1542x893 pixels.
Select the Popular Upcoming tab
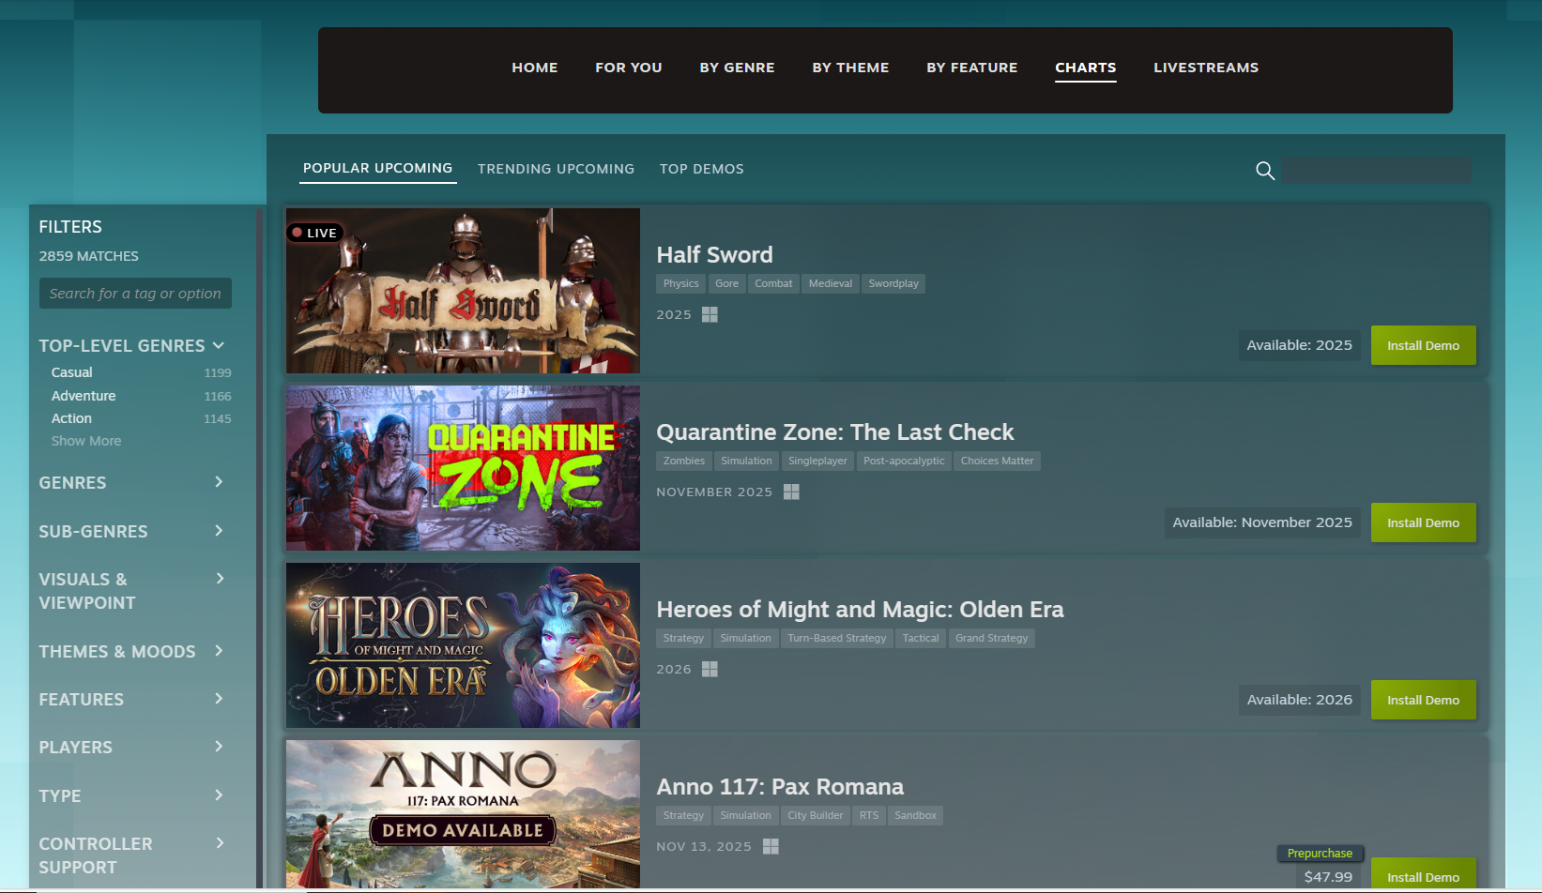[377, 169]
